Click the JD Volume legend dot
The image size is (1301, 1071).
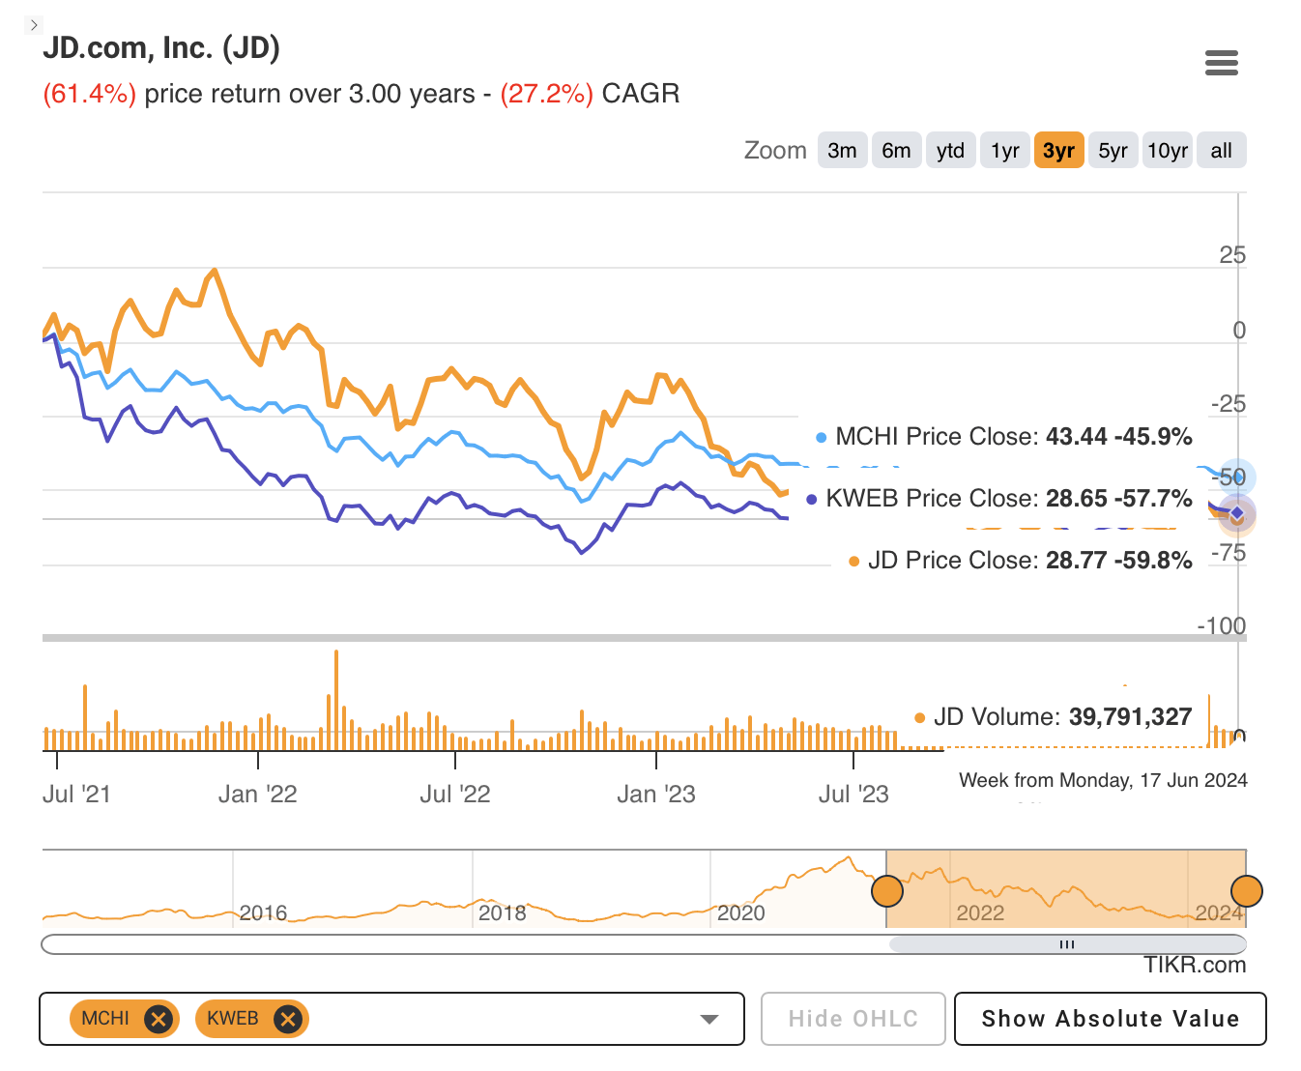click(x=920, y=717)
